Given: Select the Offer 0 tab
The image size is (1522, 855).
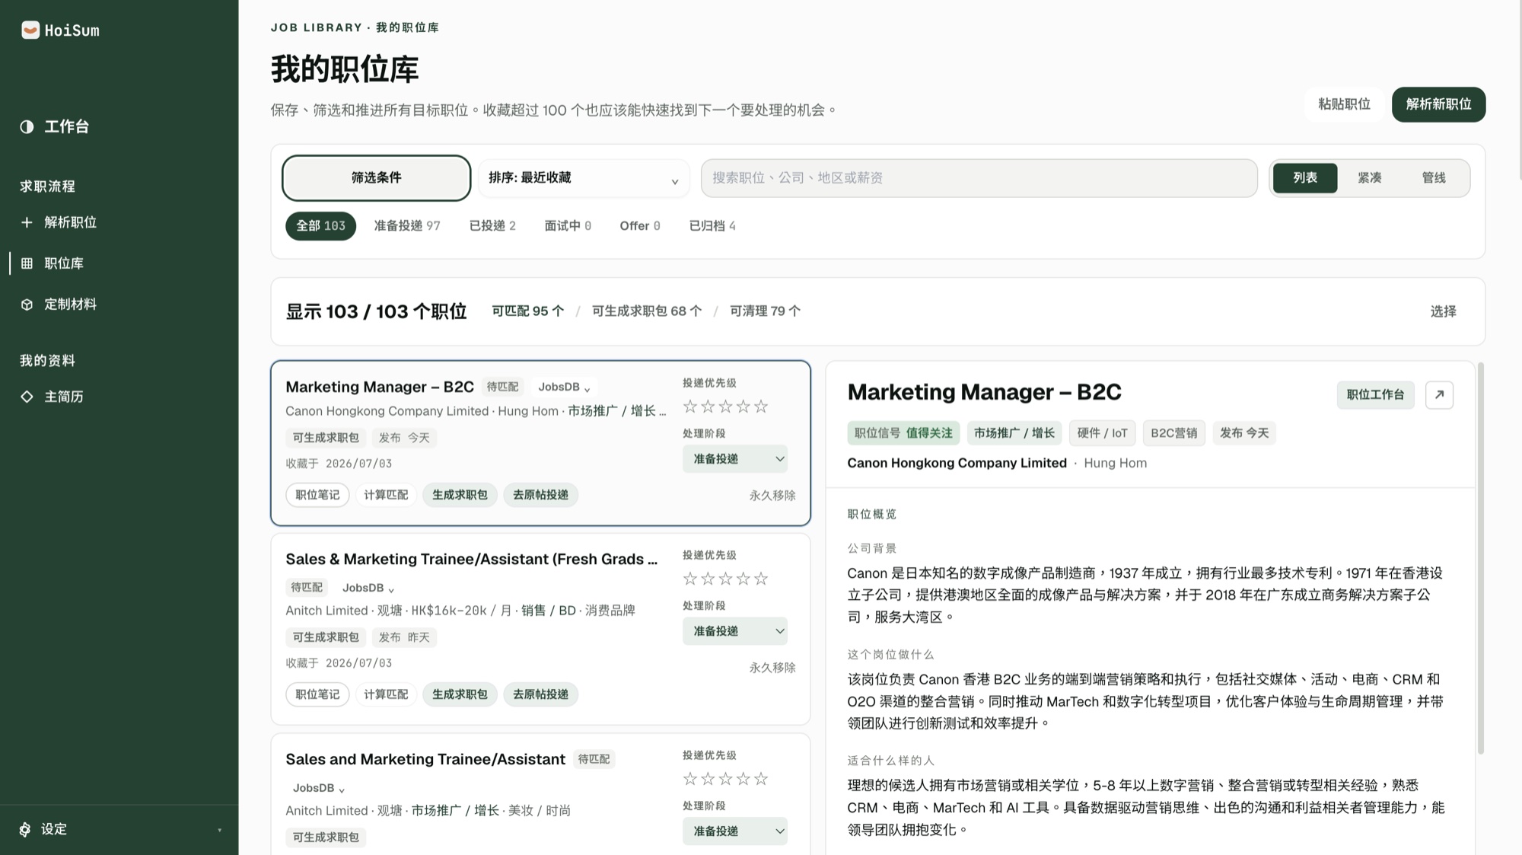Looking at the screenshot, I should (x=640, y=226).
